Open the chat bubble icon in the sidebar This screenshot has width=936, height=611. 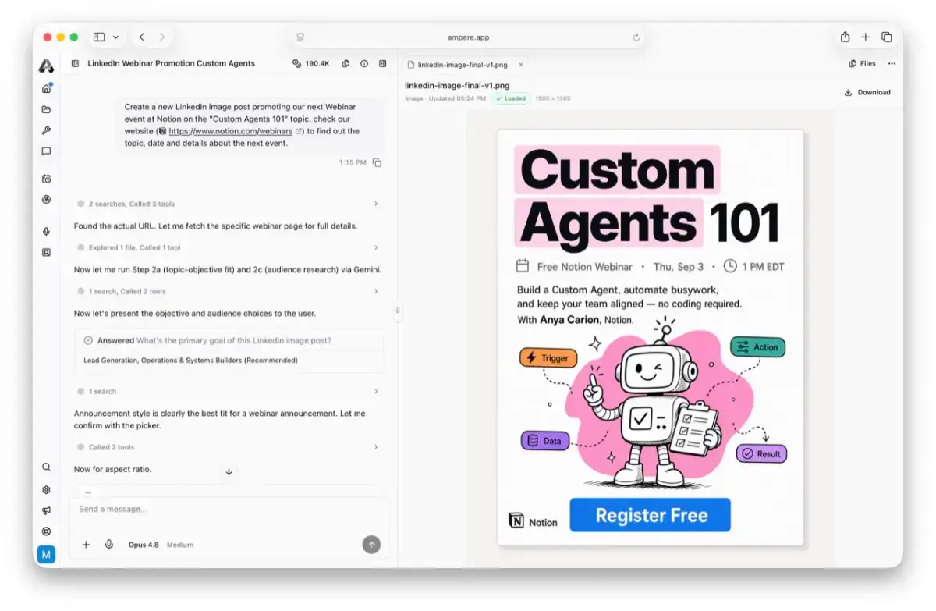[x=47, y=151]
